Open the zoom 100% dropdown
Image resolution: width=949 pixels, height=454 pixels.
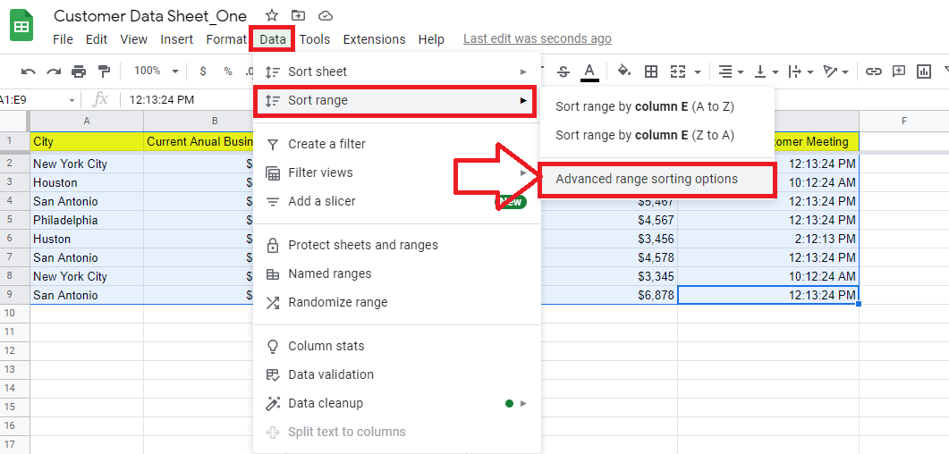(156, 71)
